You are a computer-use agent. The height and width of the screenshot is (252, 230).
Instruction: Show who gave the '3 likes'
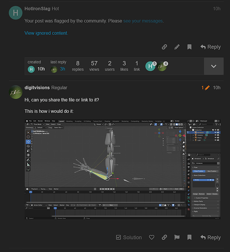124,66
